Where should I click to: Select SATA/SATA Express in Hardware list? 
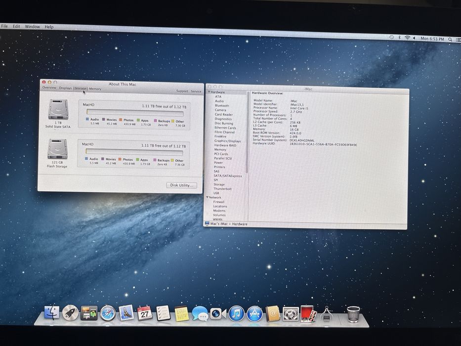[228, 176]
